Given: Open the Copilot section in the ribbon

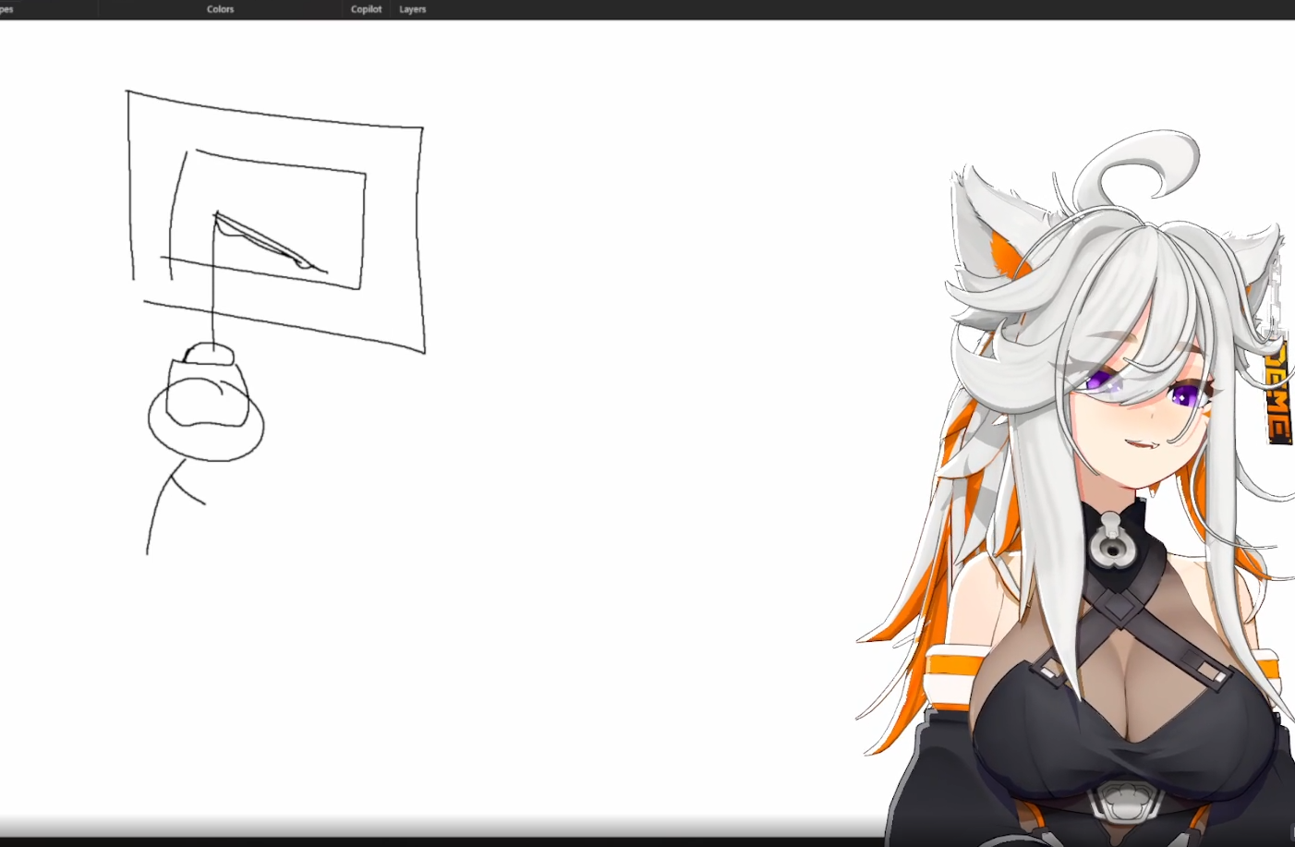Looking at the screenshot, I should click(x=366, y=9).
